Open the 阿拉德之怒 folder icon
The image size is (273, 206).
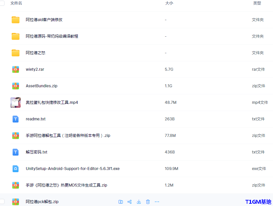[x=16, y=53]
